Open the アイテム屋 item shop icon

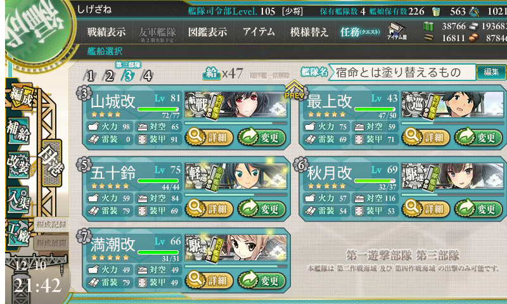click(397, 31)
